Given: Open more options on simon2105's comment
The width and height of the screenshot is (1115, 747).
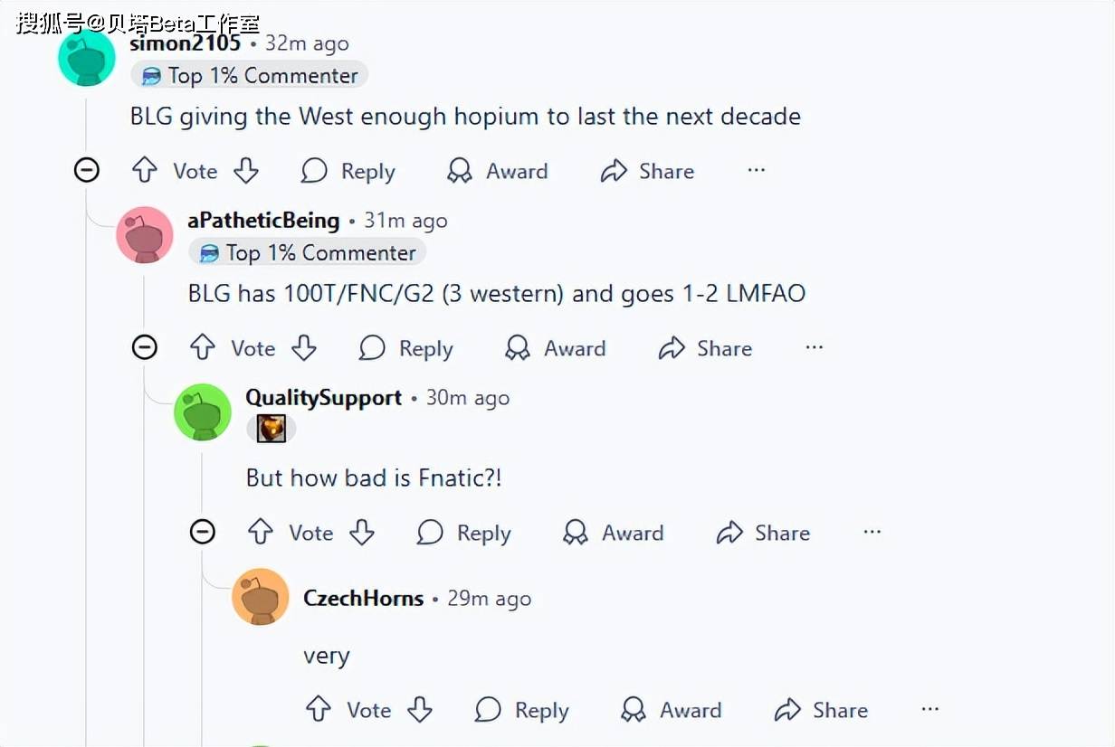Looking at the screenshot, I should coord(757,170).
